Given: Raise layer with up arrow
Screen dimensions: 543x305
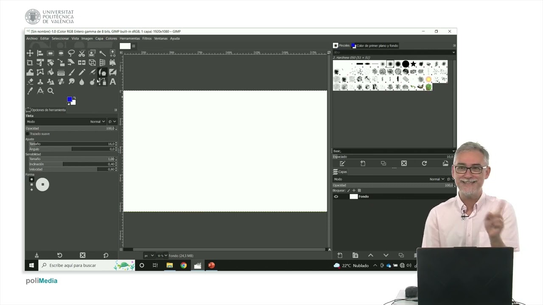Looking at the screenshot, I should pyautogui.click(x=370, y=255).
